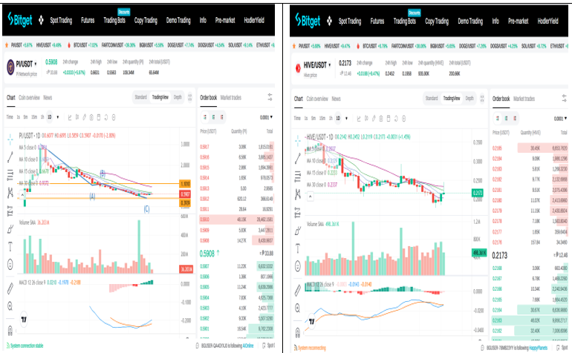Select the crosshair cursor tool in the HIVE/USDT chart
This screenshot has width=572, height=353.
click(298, 140)
